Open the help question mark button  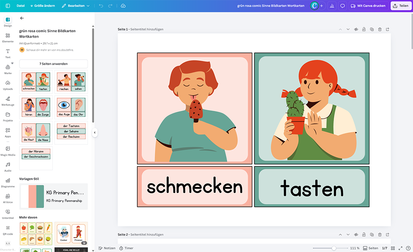coord(408,248)
